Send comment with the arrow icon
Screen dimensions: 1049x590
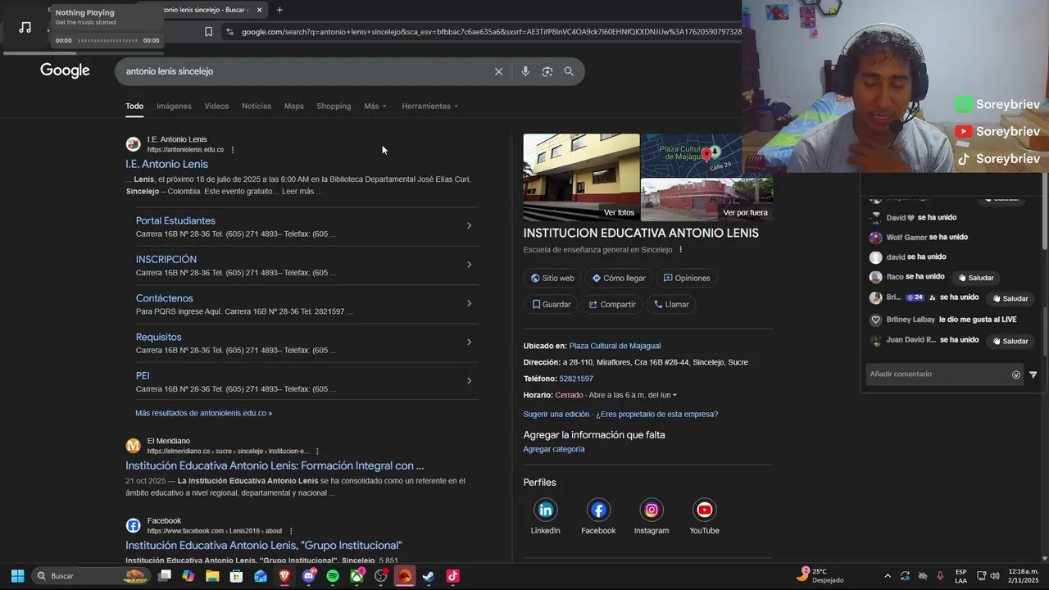pyautogui.click(x=1033, y=374)
